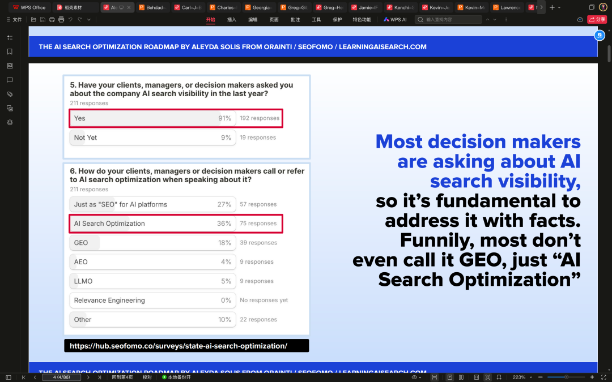Click the red 分享 share button
This screenshot has height=382, width=612.
pyautogui.click(x=597, y=19)
